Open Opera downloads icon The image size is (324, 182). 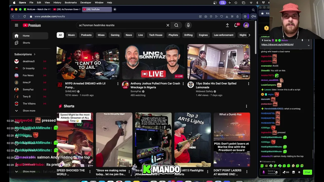(x=227, y=16)
